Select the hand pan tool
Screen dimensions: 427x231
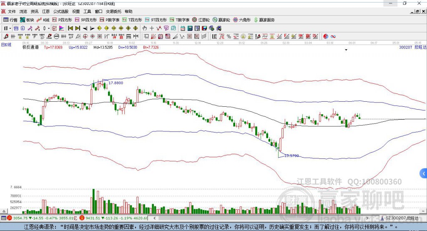(144, 28)
